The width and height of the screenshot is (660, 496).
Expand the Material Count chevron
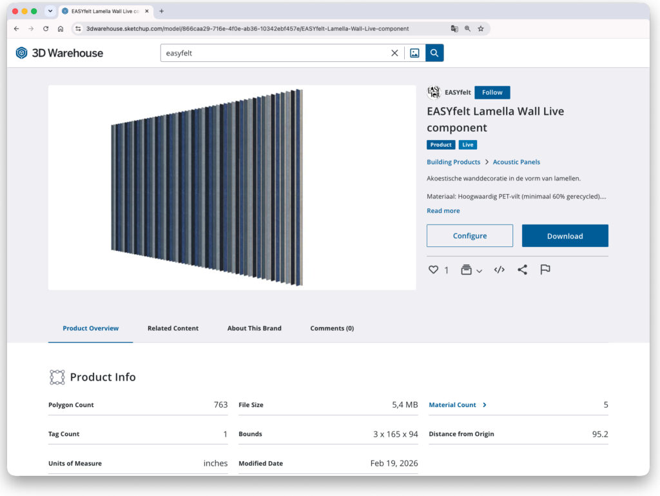coord(485,405)
